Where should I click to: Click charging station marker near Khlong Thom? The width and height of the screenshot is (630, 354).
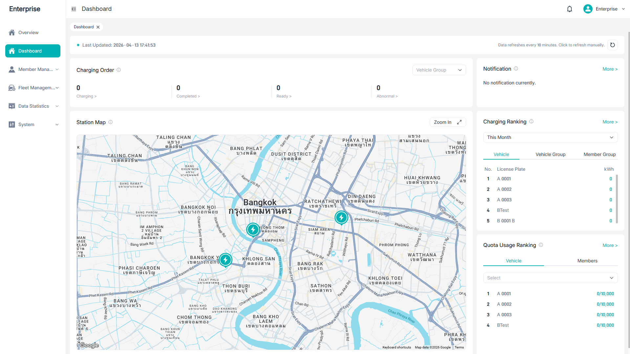tap(253, 230)
